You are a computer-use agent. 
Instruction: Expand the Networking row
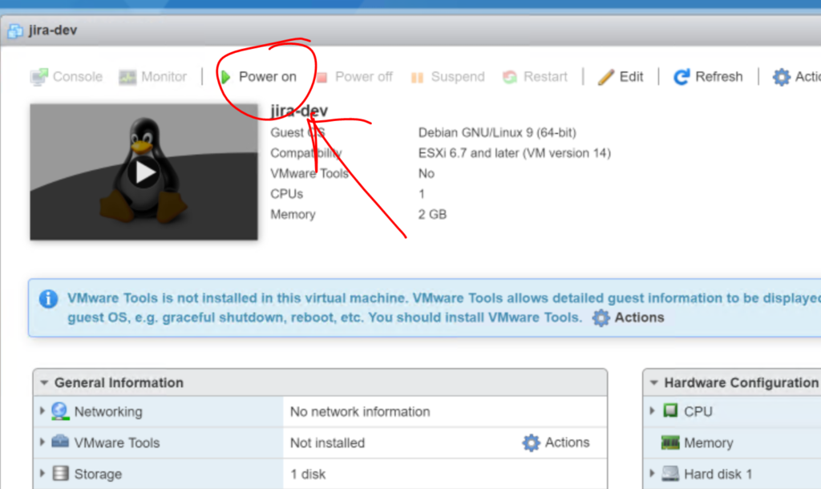[42, 411]
